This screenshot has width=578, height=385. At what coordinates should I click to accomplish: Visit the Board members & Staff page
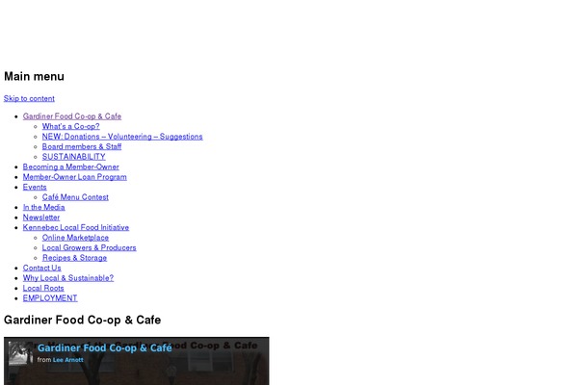tap(82, 146)
